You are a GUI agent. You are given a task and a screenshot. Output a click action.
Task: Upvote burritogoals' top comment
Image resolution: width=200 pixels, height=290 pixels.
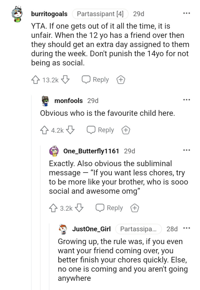(36, 80)
